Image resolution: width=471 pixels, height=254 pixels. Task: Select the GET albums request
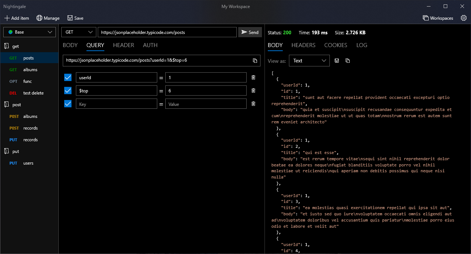point(30,70)
